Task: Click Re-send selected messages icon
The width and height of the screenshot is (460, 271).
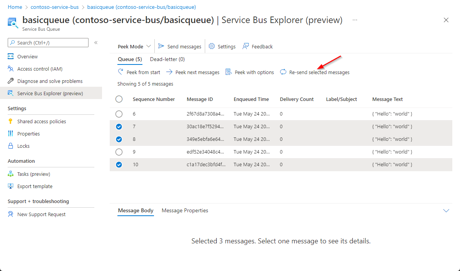Action: (283, 72)
